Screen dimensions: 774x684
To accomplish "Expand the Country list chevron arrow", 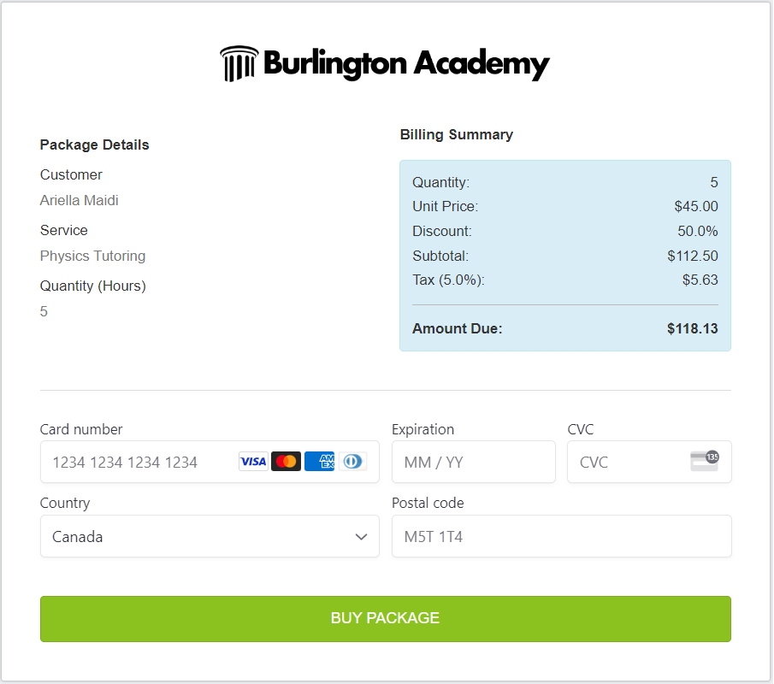I will 361,537.
